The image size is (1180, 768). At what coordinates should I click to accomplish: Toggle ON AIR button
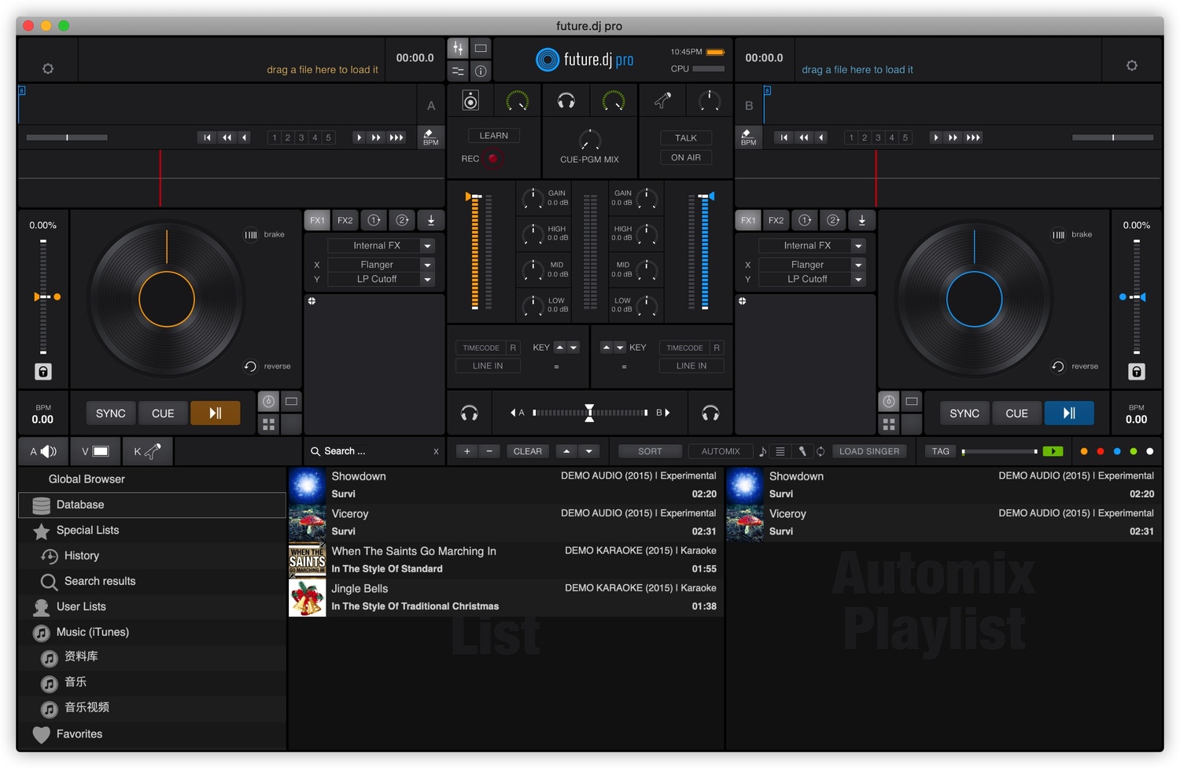click(x=686, y=157)
